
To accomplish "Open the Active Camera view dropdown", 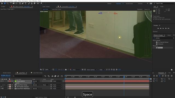I will click(92, 70).
